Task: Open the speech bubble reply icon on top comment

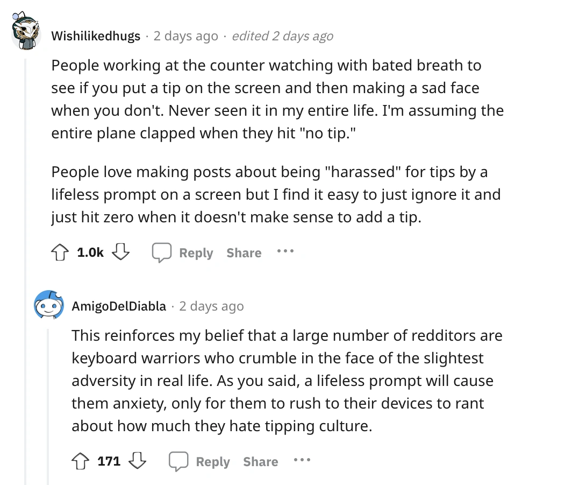Action: click(162, 252)
